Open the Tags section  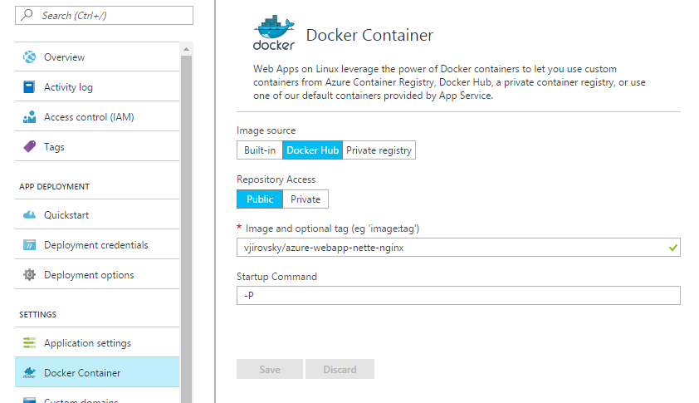[97, 147]
